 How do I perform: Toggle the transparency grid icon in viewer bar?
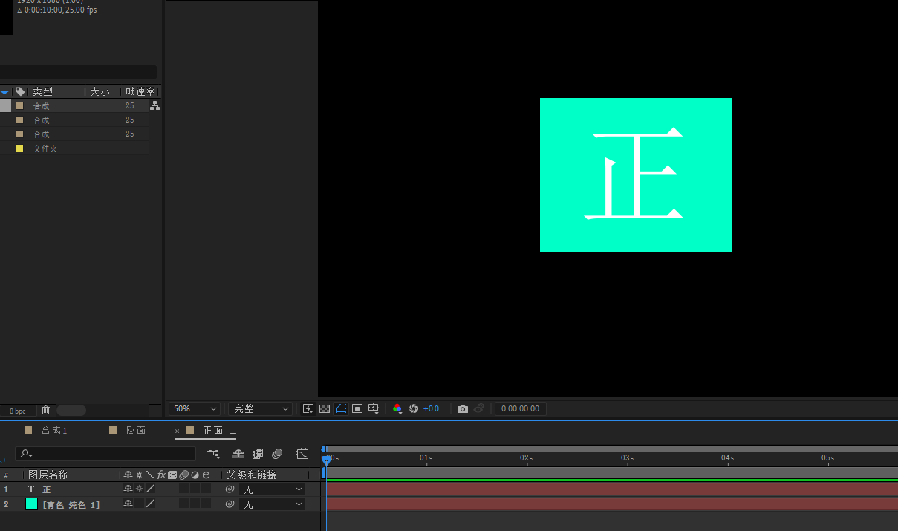pyautogui.click(x=325, y=408)
